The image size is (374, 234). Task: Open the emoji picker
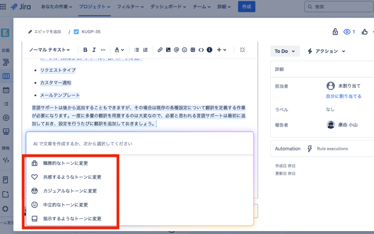coord(184,50)
